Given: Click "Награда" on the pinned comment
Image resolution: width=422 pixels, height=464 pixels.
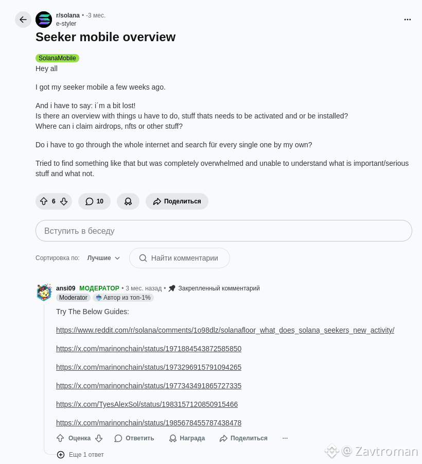Looking at the screenshot, I should pos(187,438).
